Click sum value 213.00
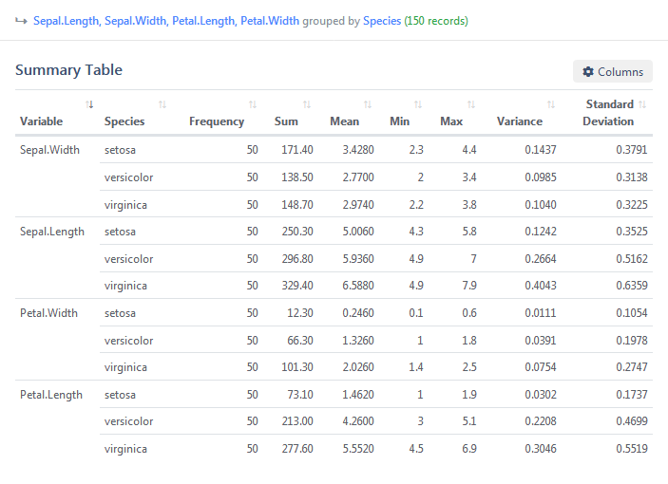Image resolution: width=668 pixels, height=484 pixels. click(x=296, y=421)
